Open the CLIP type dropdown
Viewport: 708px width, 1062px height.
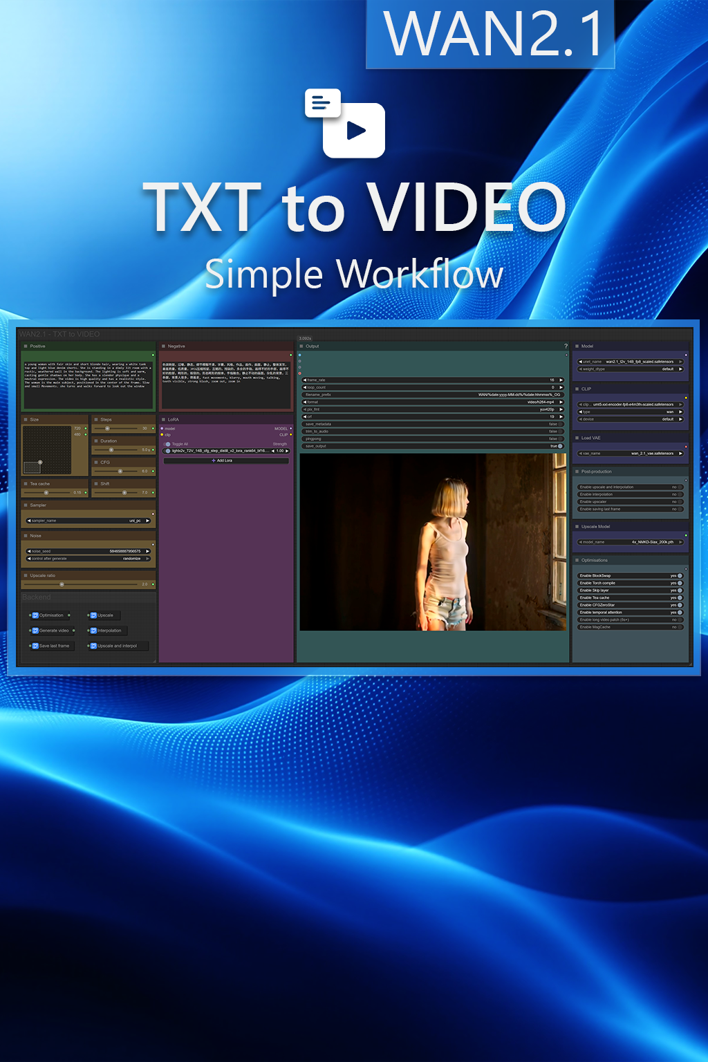[631, 412]
